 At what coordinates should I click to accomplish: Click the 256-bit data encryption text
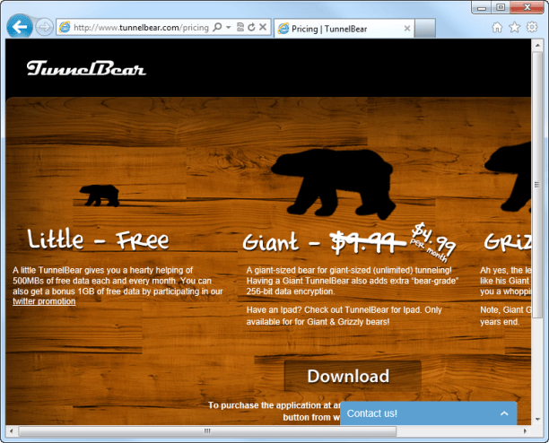pyautogui.click(x=291, y=291)
